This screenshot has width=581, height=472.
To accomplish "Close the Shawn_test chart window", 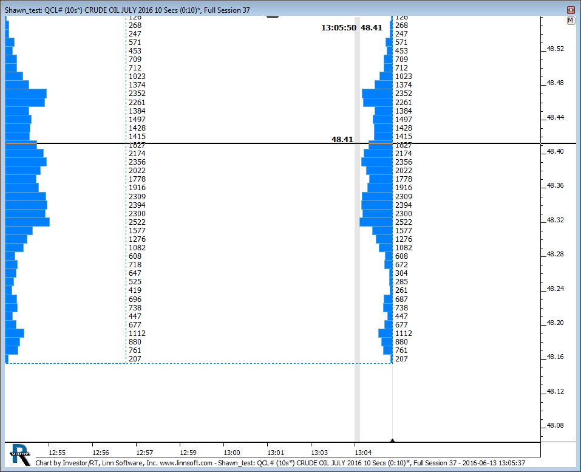I will (x=570, y=10).
